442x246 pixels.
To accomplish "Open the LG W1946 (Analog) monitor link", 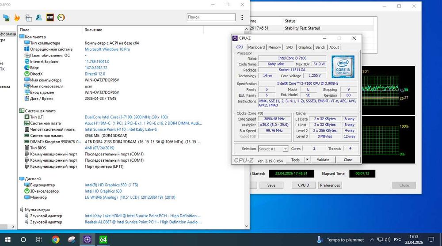I will pos(130,197).
